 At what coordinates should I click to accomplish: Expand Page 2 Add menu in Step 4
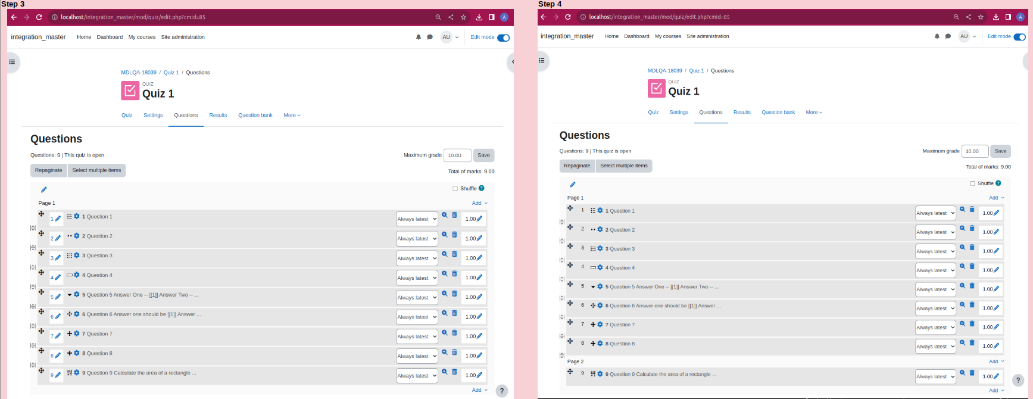click(x=996, y=361)
